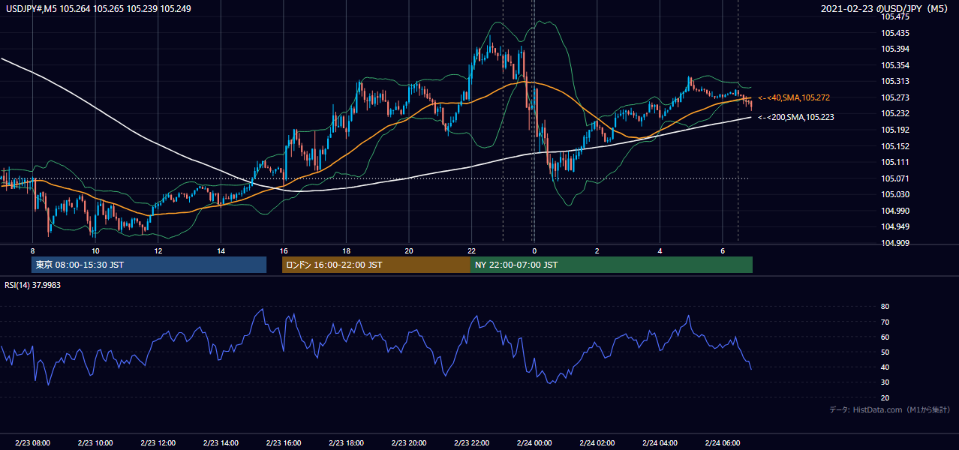
Task: Click price axis value 105.192
Action: [895, 130]
